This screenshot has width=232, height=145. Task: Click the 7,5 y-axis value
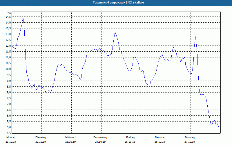pos(9,98)
